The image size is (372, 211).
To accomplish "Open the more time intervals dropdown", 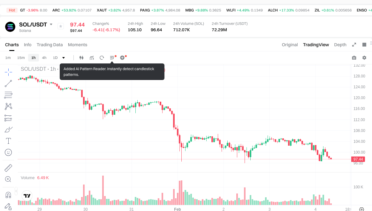I will pyautogui.click(x=64, y=58).
